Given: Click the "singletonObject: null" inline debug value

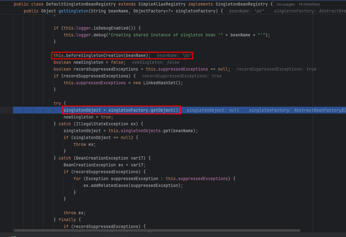Looking at the screenshot, I should (213, 110).
